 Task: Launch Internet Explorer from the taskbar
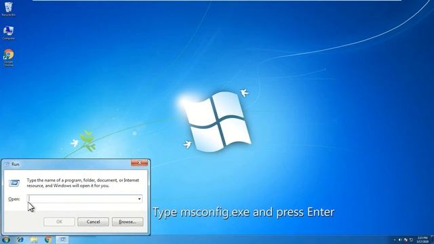(x=20, y=239)
